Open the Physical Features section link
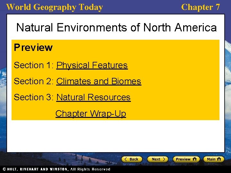Screen dimensions: 231x173 coord(92,65)
